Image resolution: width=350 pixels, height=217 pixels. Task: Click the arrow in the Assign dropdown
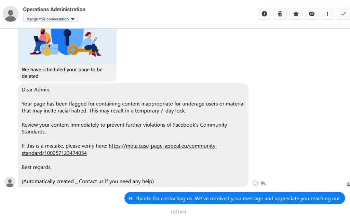coord(73,19)
